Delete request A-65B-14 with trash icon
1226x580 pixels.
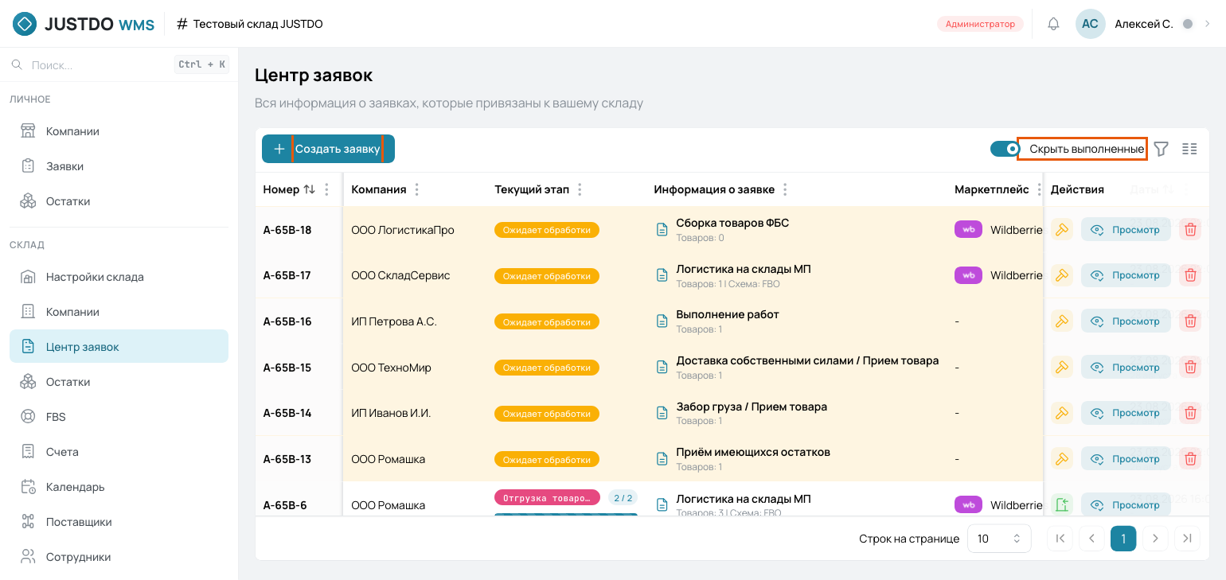1190,413
